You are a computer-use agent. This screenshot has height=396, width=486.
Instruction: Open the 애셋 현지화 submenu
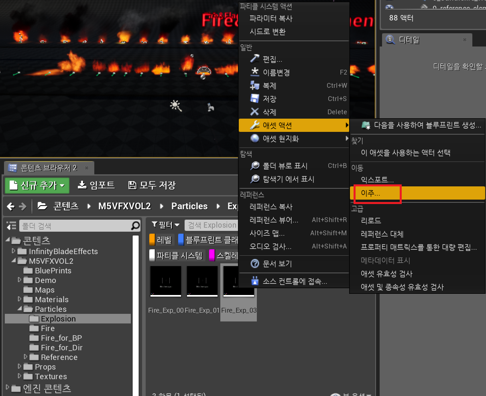294,139
